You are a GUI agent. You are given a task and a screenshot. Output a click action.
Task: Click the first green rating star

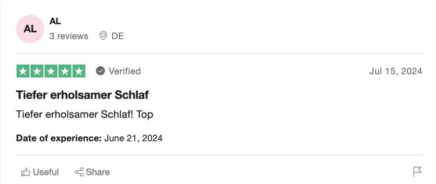[23, 71]
